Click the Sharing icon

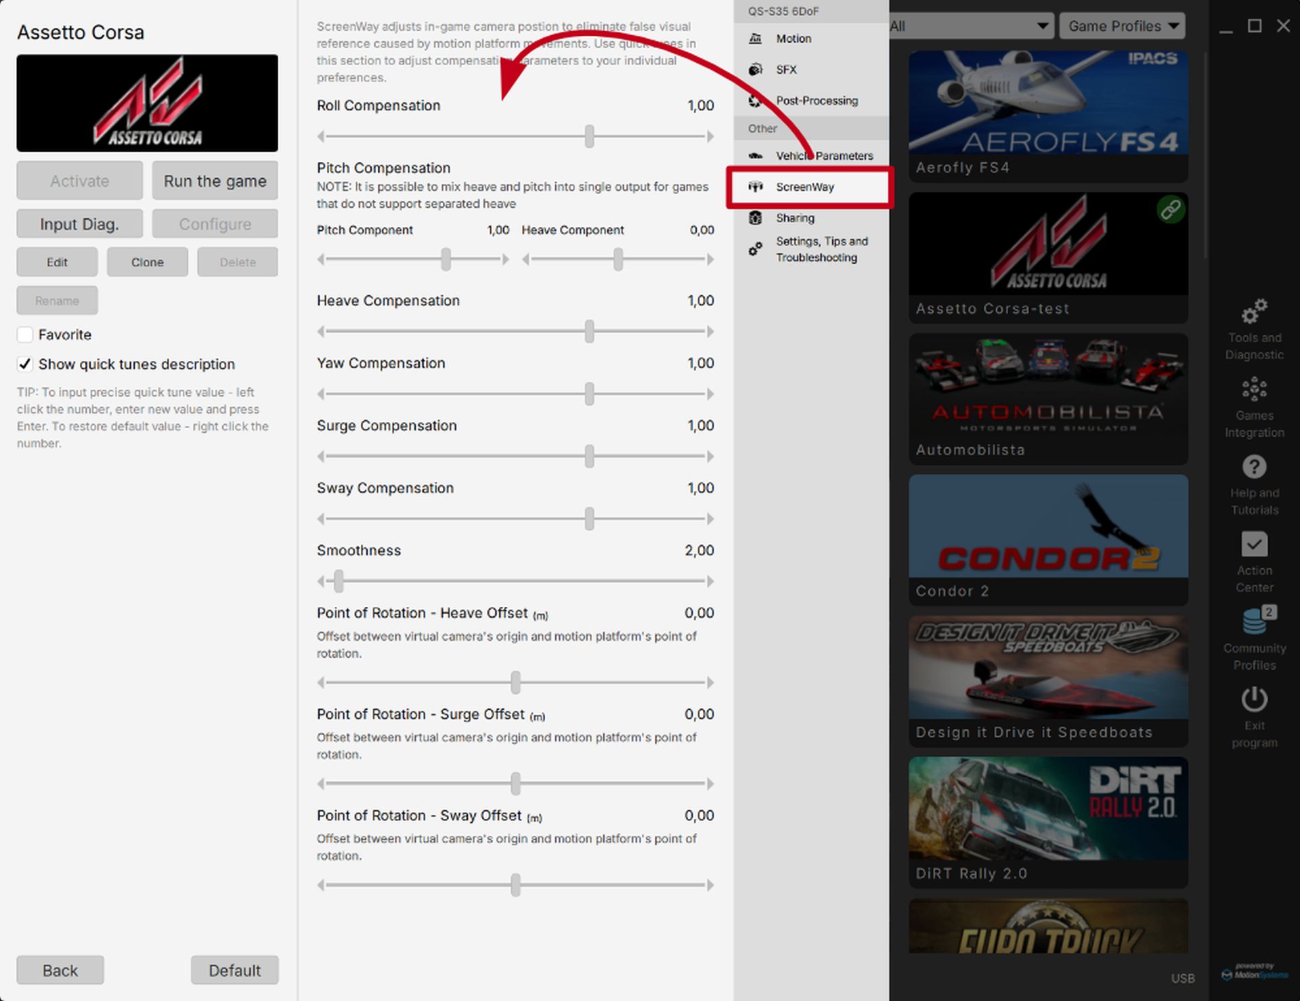(756, 217)
